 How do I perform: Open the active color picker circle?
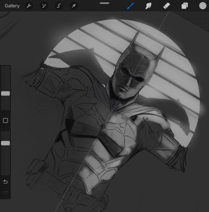click(203, 6)
